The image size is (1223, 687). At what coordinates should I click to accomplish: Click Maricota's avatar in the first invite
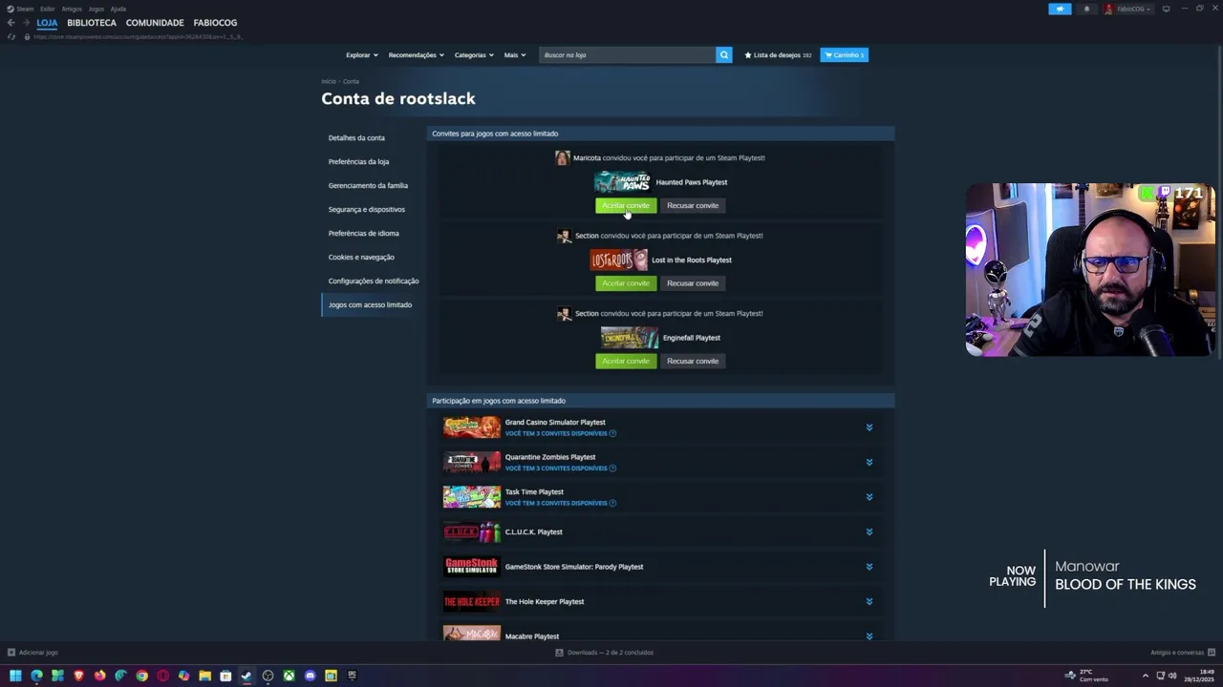pos(563,157)
